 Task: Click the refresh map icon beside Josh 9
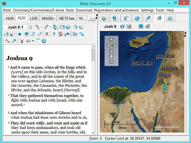point(122,27)
